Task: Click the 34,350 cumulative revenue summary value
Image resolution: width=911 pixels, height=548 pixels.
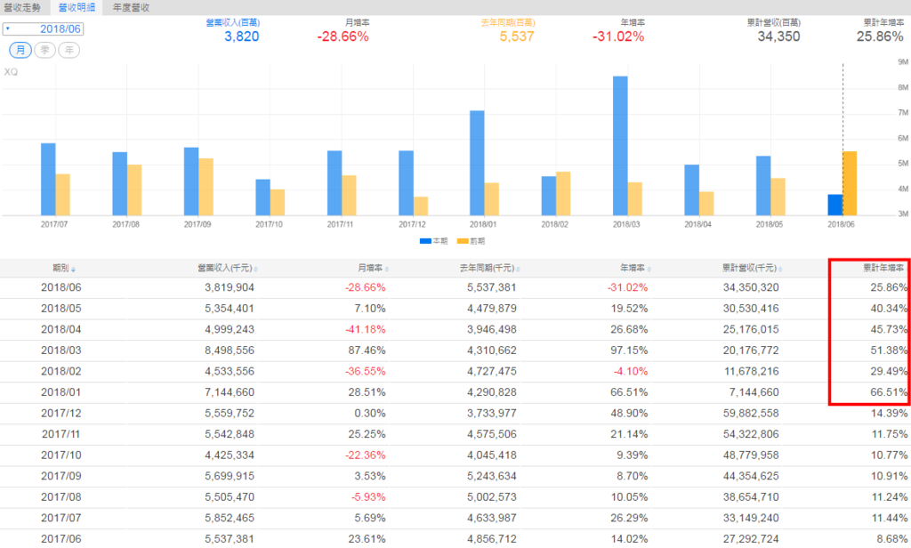Action: click(x=778, y=36)
